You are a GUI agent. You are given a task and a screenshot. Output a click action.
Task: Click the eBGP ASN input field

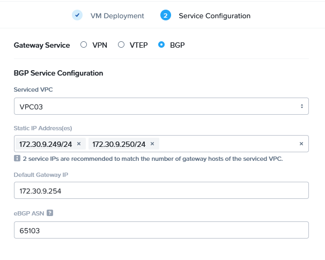point(161,230)
